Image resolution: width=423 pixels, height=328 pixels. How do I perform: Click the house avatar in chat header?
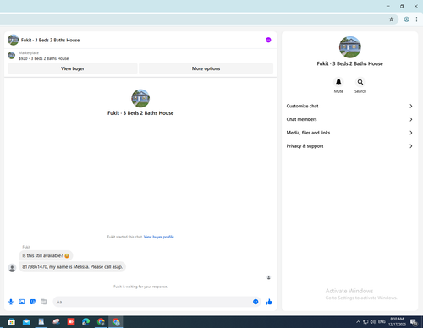[x=14, y=40]
